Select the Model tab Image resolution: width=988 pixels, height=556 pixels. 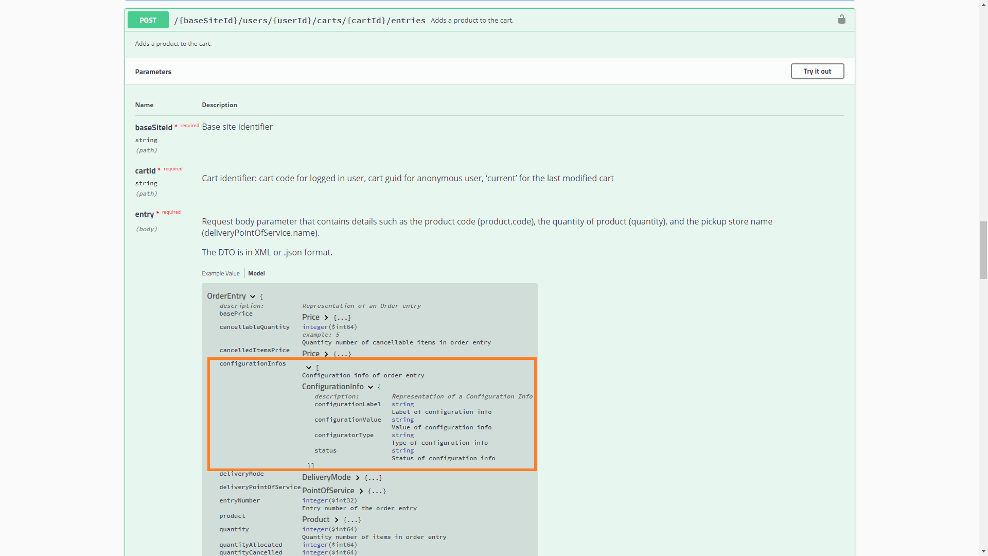[x=256, y=273]
